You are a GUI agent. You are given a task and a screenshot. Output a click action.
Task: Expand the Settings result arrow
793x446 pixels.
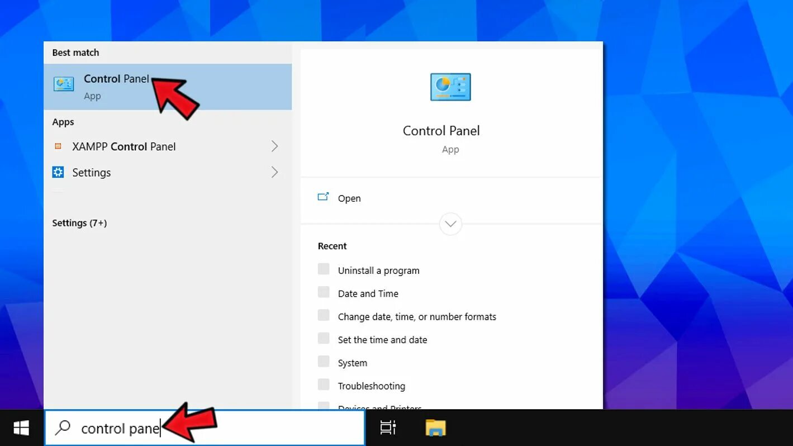(x=274, y=172)
